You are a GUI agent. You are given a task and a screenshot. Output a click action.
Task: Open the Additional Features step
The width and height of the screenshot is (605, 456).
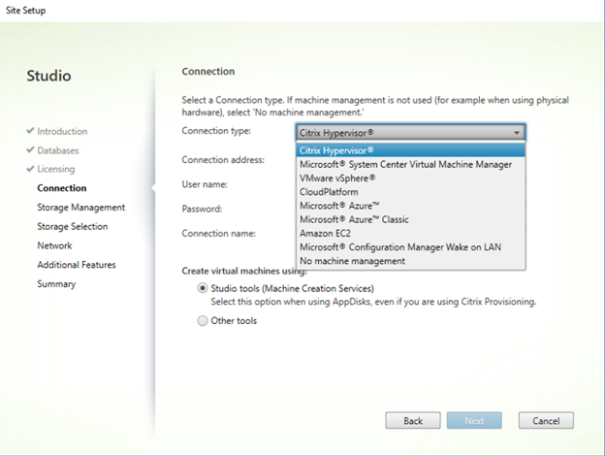click(x=77, y=265)
